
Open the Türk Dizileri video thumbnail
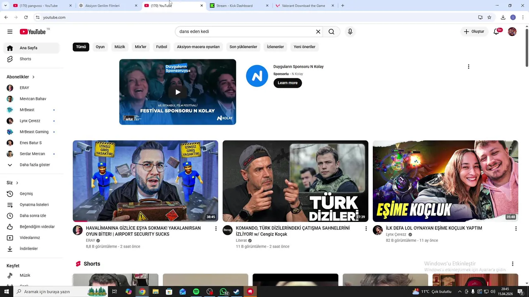(x=295, y=181)
